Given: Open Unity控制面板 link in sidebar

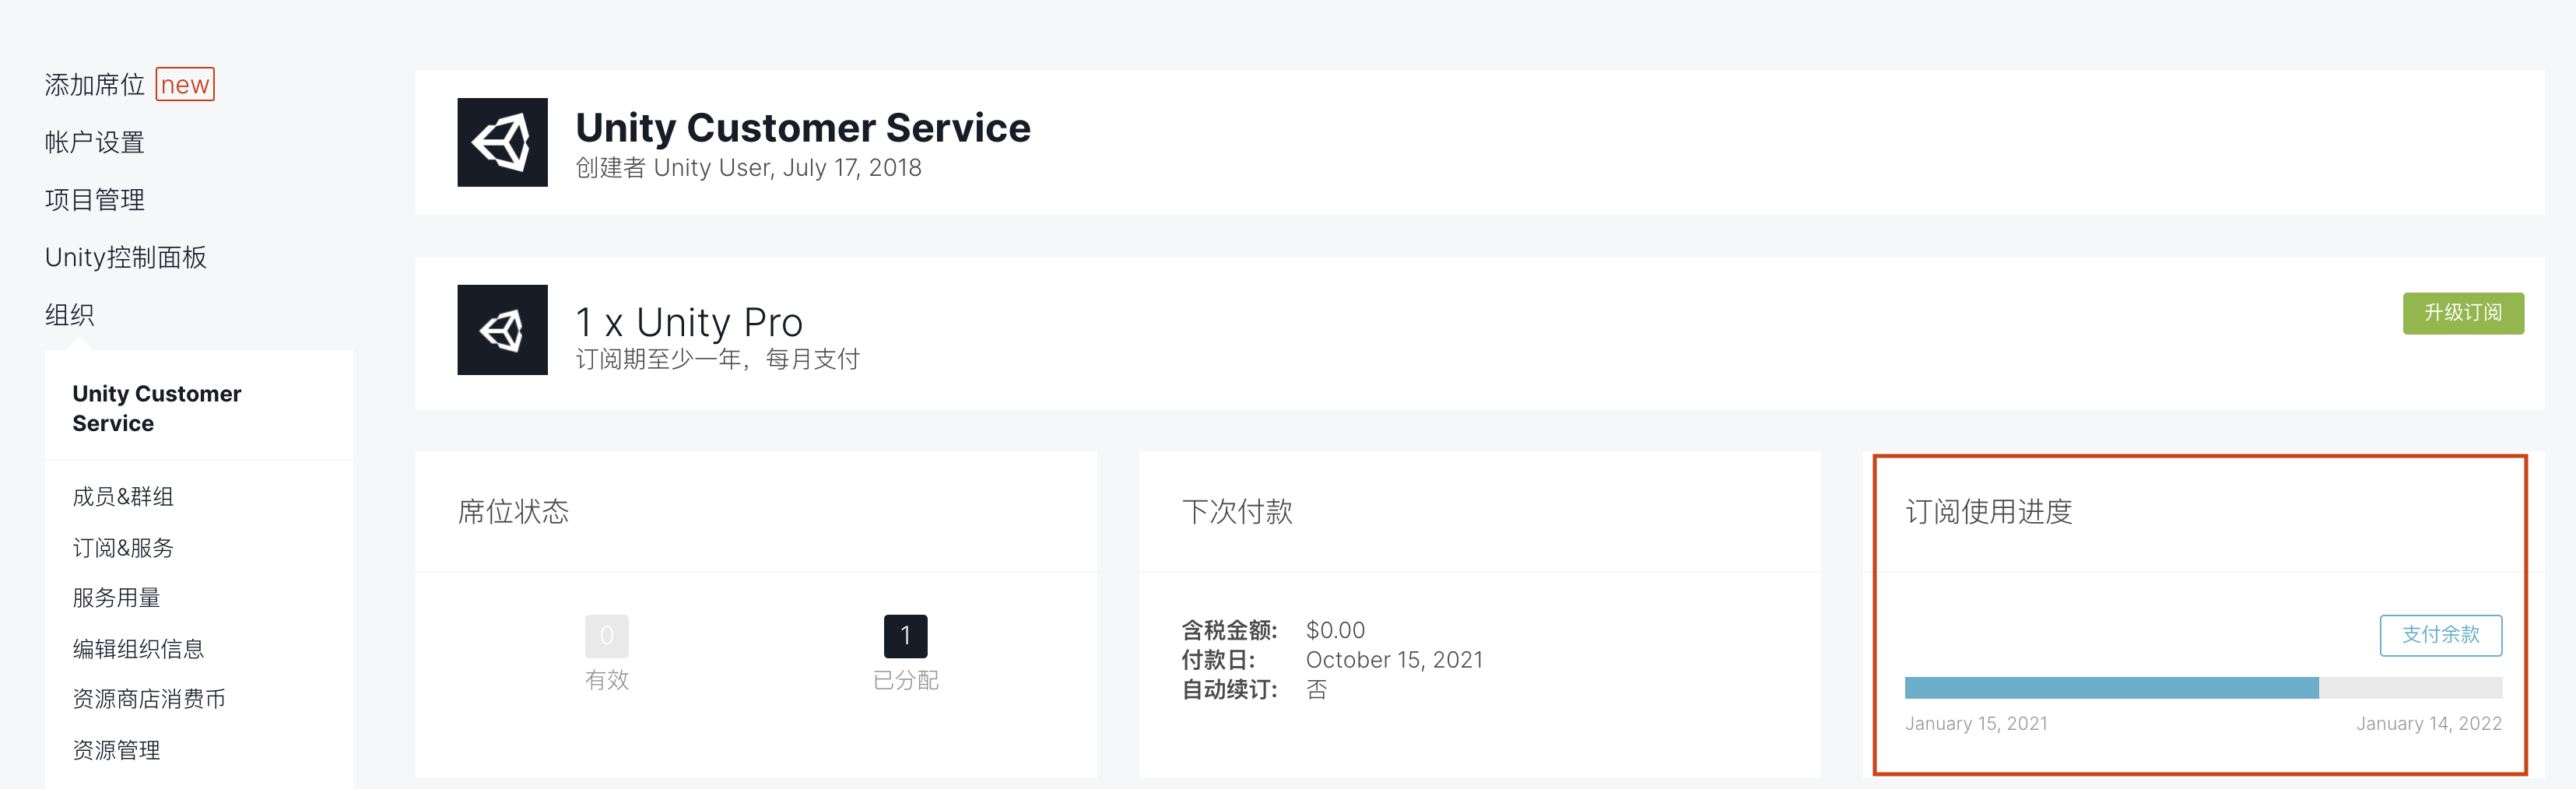Looking at the screenshot, I should click(x=126, y=257).
